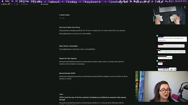188x105 pixels.
Task: Click the blue badge above 'Content management' message
Action: pos(157,36)
